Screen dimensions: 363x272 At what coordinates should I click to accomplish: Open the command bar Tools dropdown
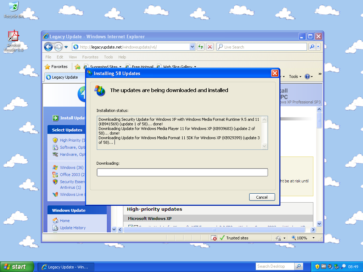tap(295, 76)
